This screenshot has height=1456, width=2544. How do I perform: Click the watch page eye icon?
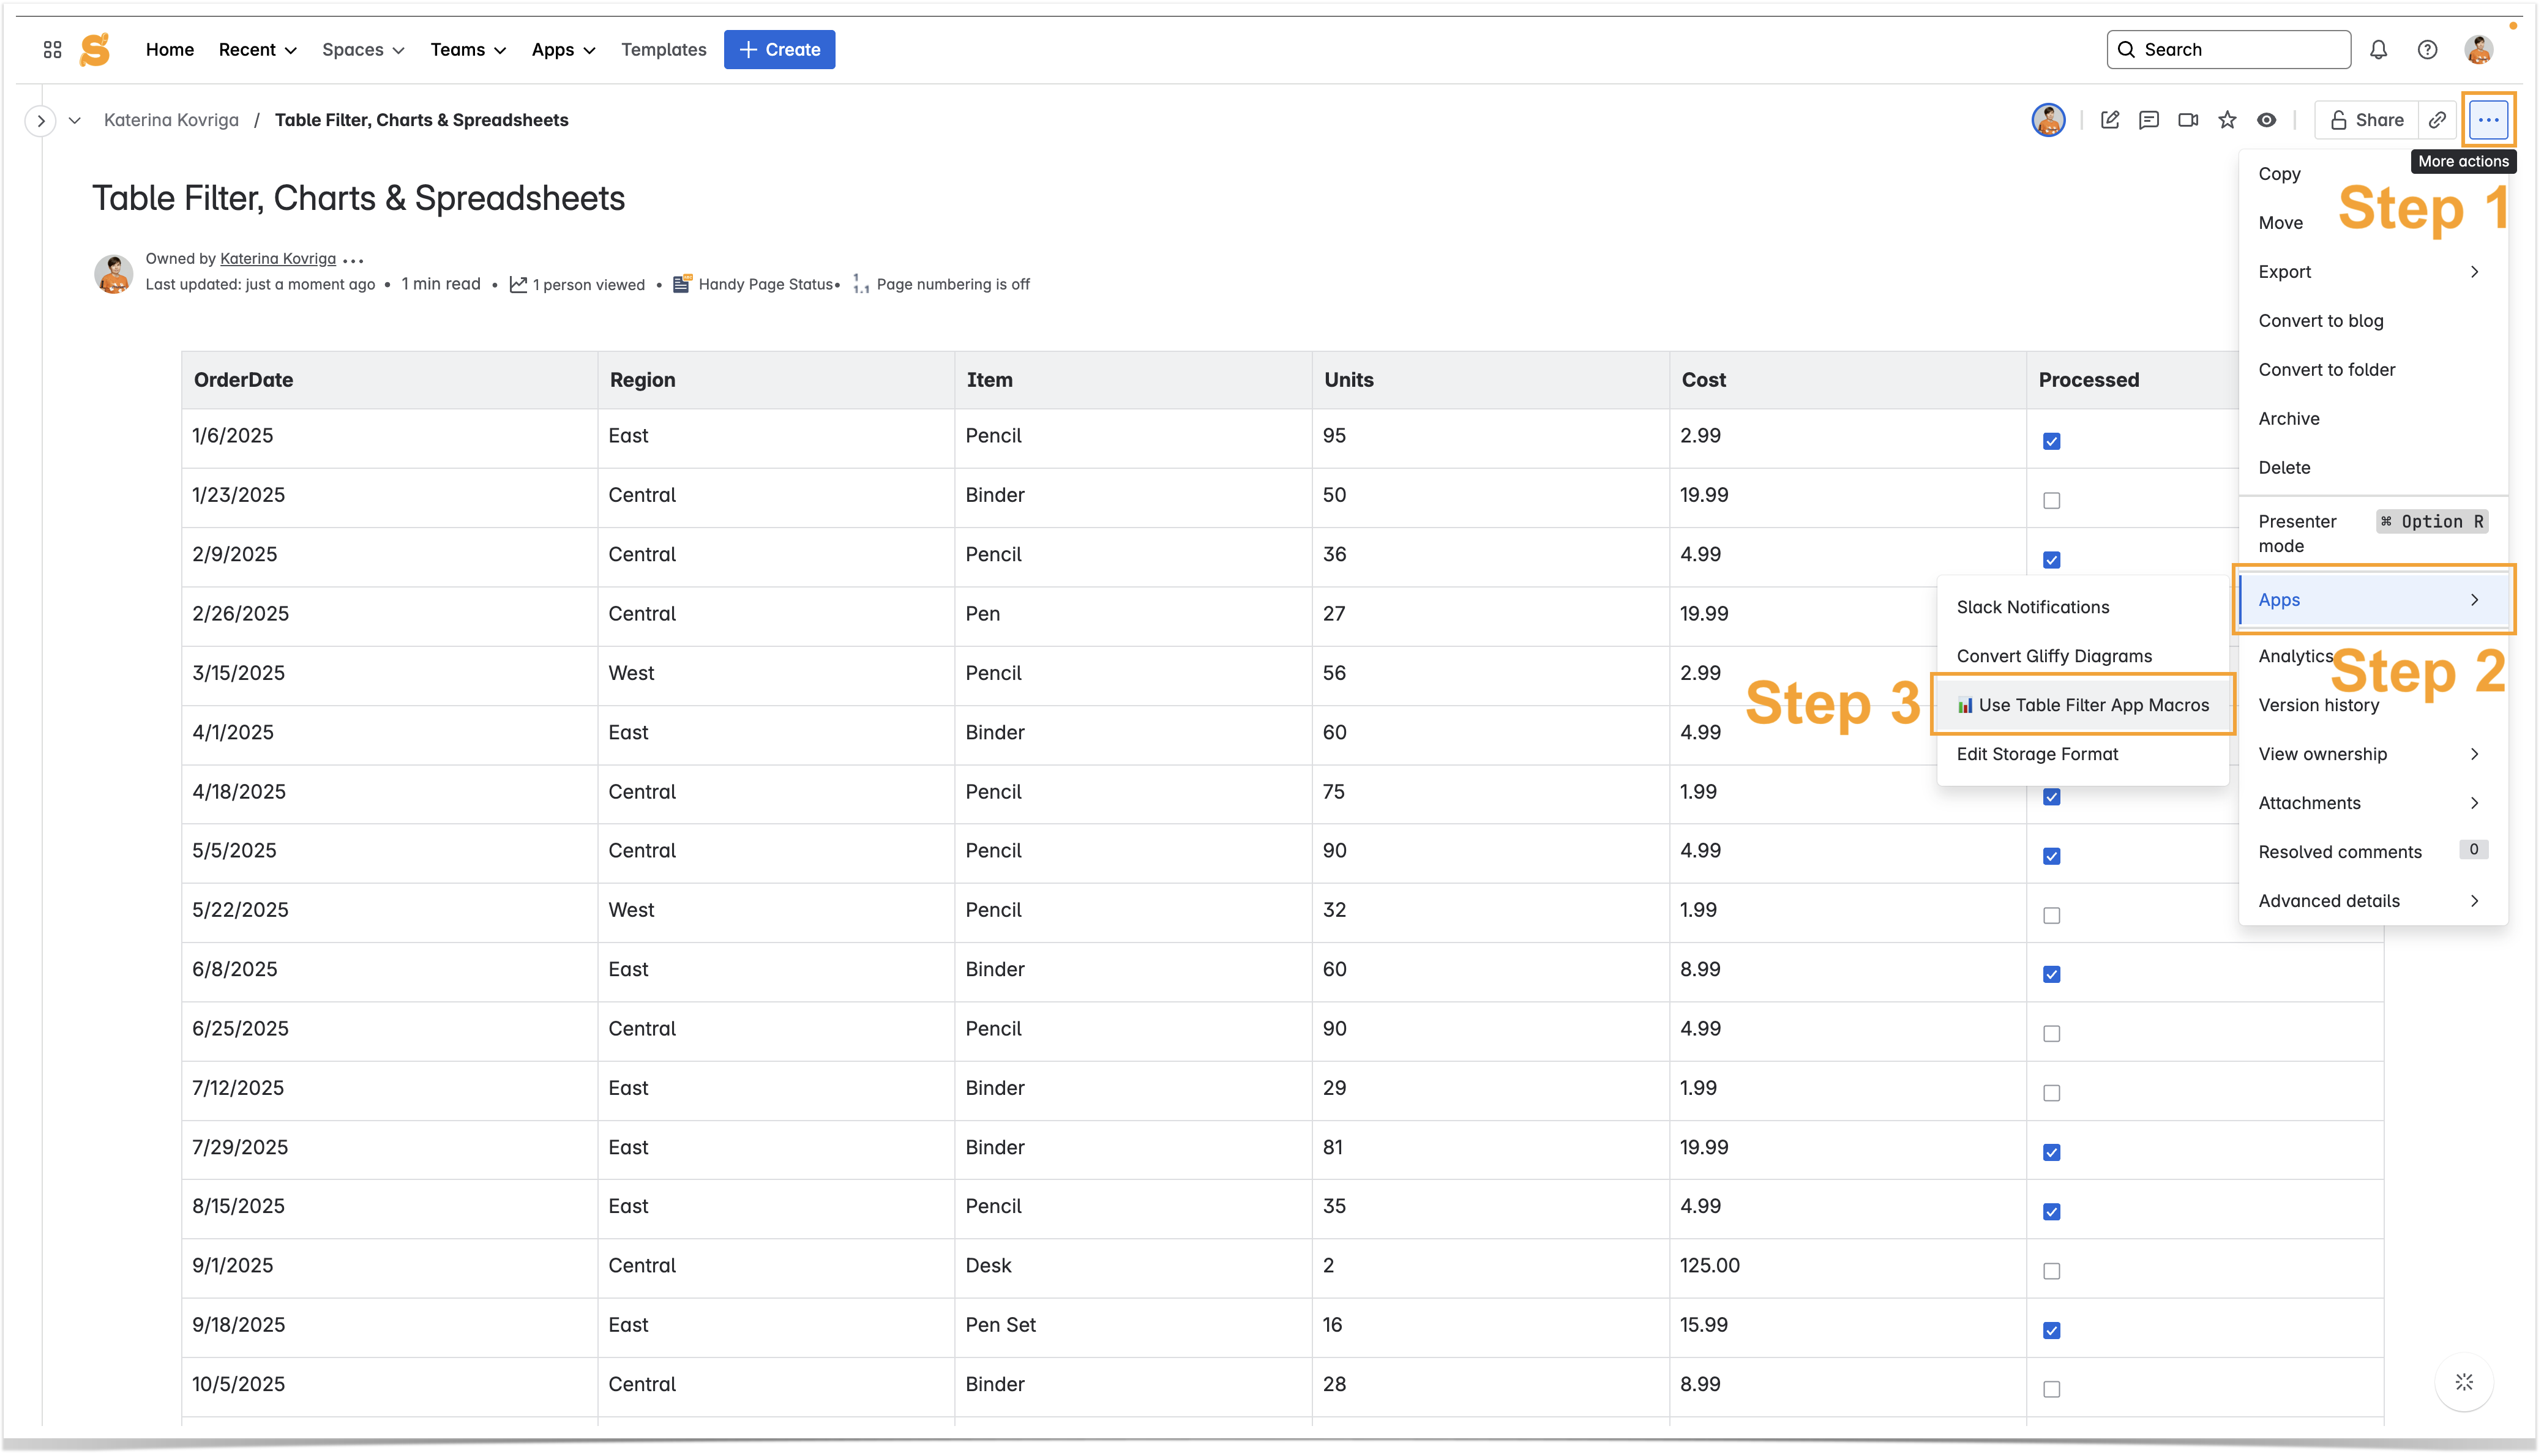tap(2266, 120)
